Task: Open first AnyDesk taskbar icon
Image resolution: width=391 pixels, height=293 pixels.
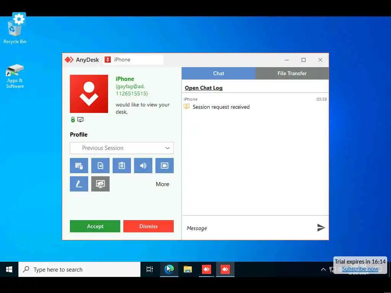Action: pyautogui.click(x=207, y=269)
